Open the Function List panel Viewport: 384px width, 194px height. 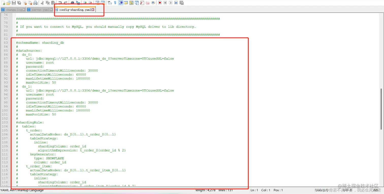142,3
